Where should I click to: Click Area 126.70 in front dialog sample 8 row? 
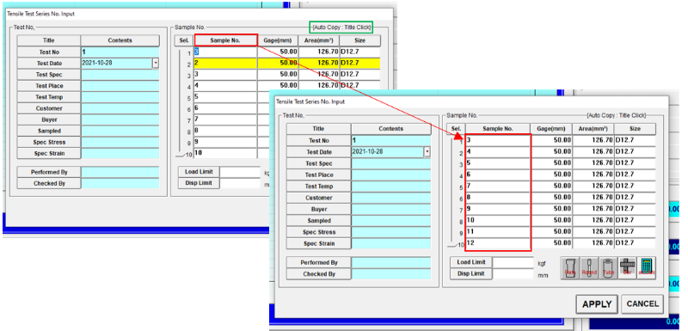(x=593, y=197)
